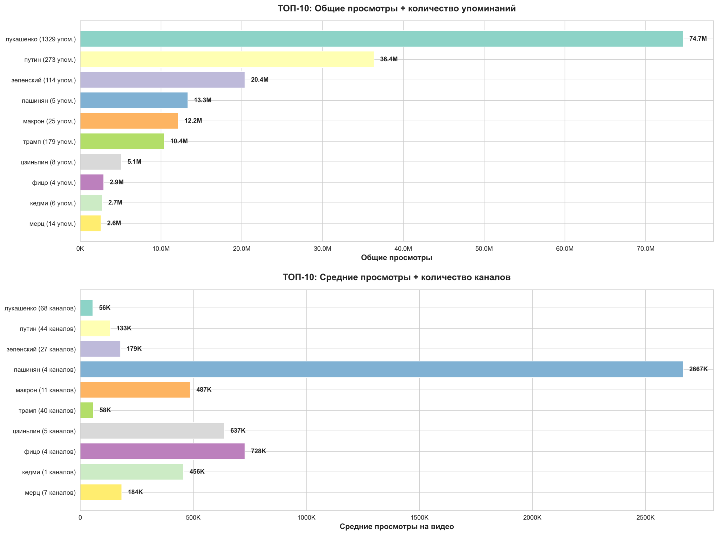This screenshot has height=535, width=718.
Task: Click the путин yellow bar in top chart
Action: pos(226,59)
